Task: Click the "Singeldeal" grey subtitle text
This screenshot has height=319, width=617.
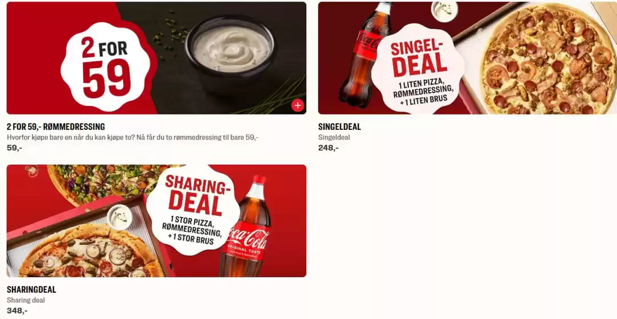Action: 334,137
